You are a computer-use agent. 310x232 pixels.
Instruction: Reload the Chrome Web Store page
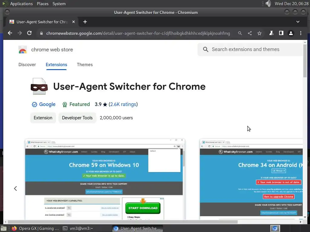pos(29,33)
